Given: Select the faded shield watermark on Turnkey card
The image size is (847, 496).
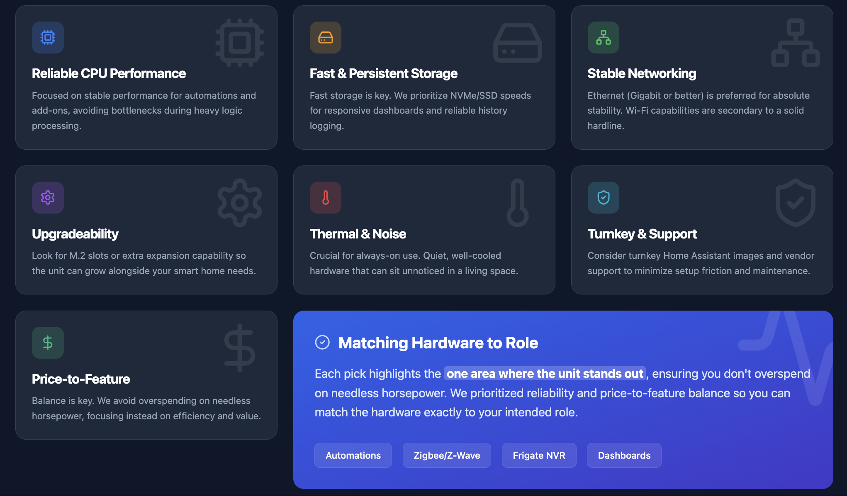Looking at the screenshot, I should click(x=795, y=202).
